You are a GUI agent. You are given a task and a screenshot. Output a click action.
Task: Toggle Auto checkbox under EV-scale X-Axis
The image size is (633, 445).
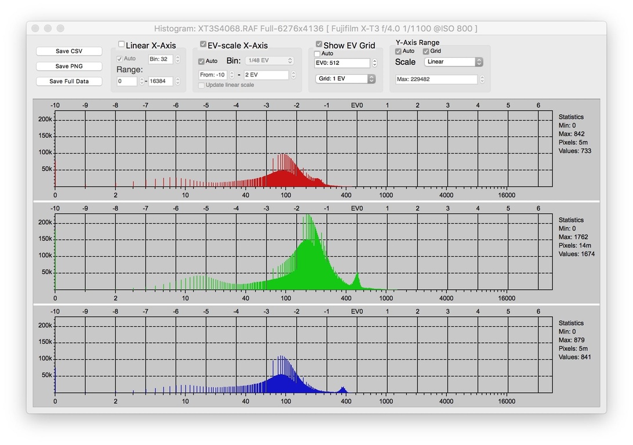click(x=201, y=61)
